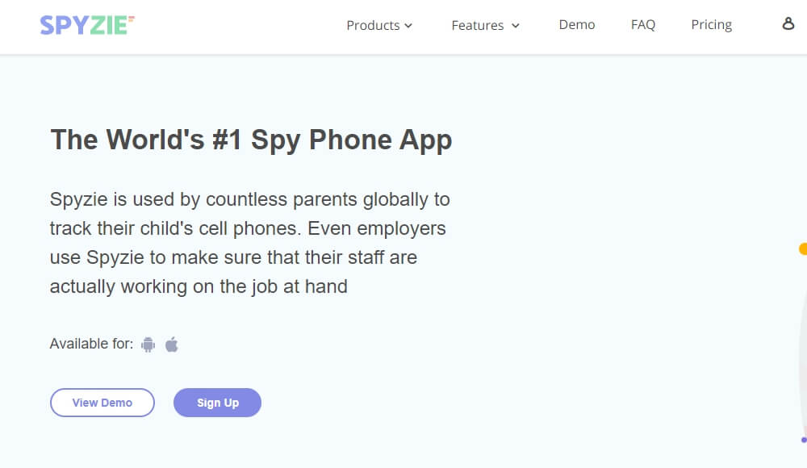Select the Android platform icon
807x468 pixels.
click(148, 343)
